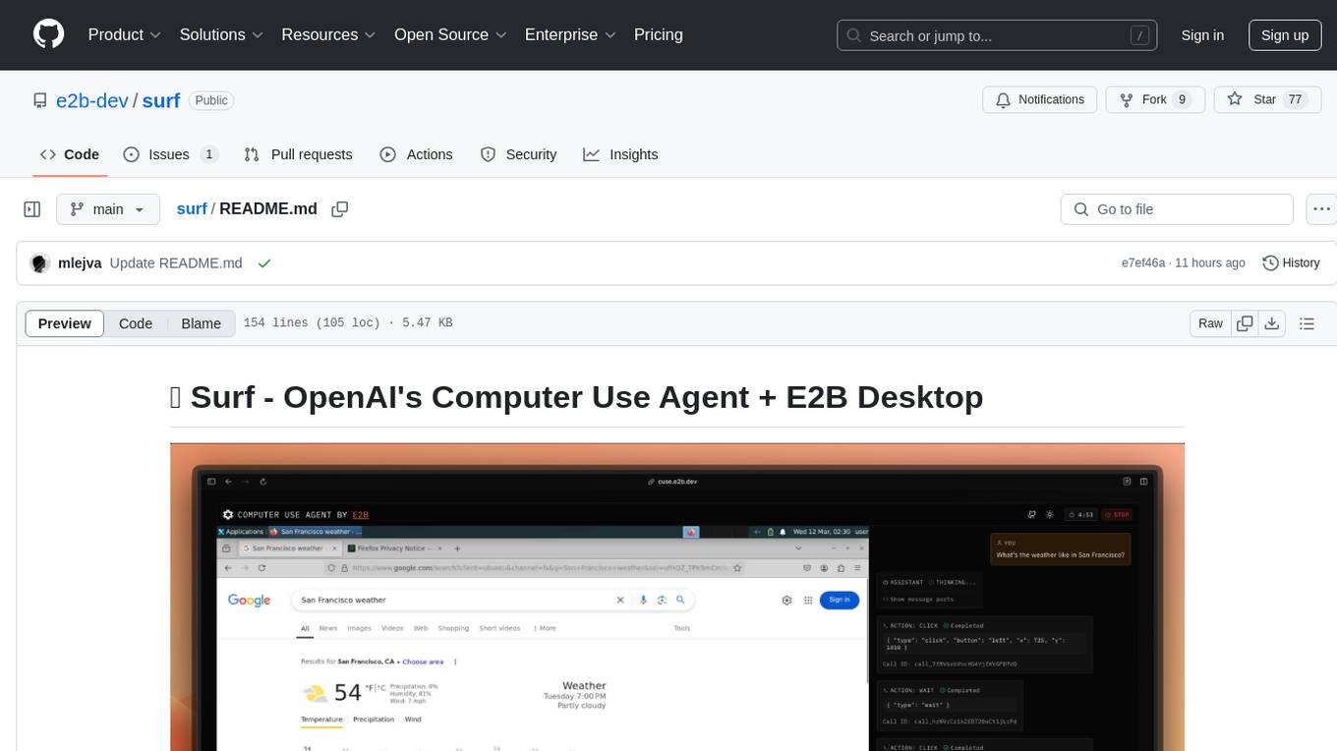Open the surf repository link

coord(161,100)
